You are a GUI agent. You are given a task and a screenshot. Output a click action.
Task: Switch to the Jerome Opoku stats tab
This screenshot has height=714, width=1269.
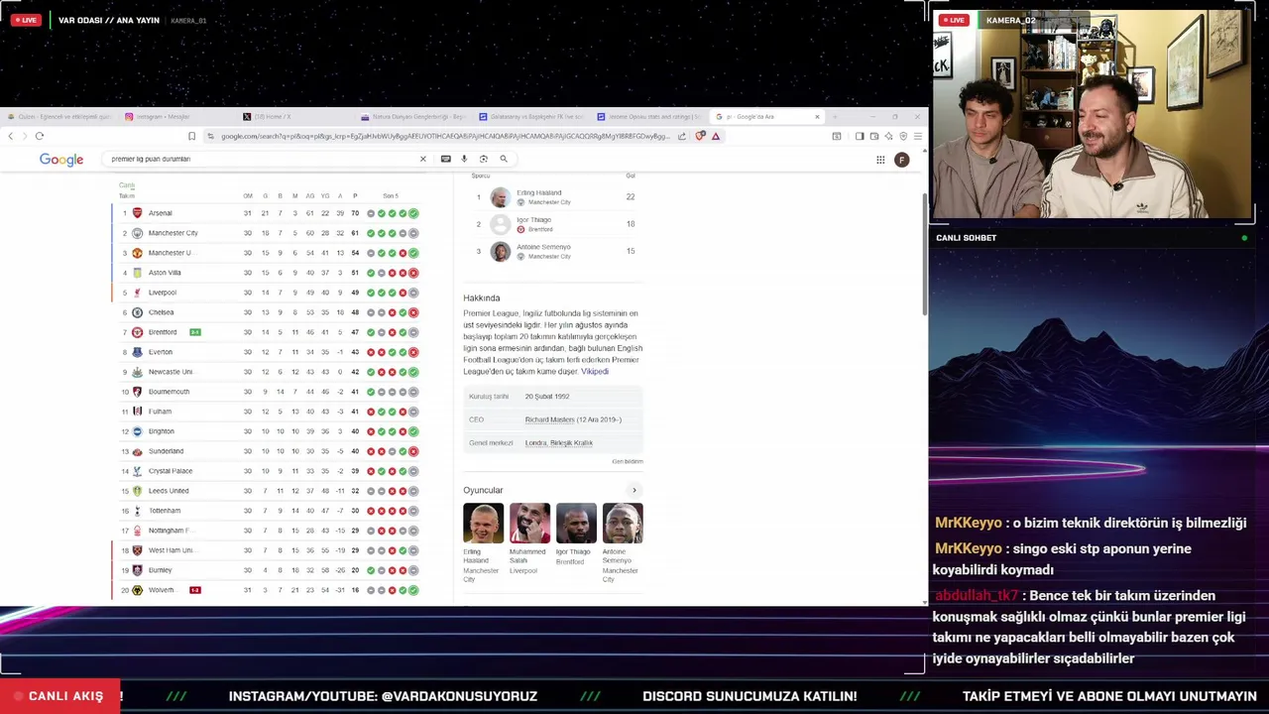[x=650, y=117]
